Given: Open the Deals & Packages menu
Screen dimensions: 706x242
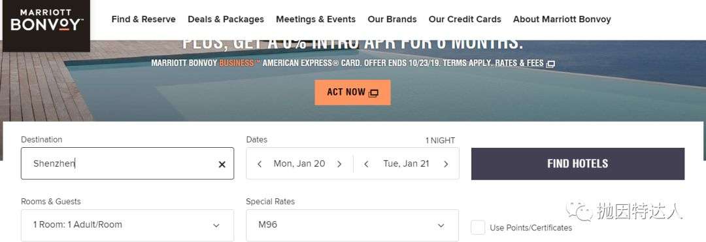Looking at the screenshot, I should click(226, 20).
